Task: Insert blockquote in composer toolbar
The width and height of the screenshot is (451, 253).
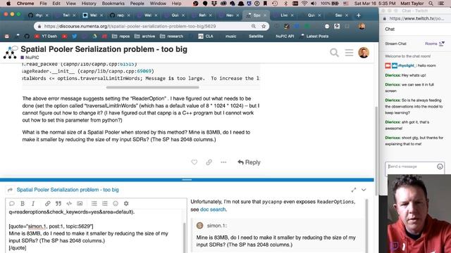Action: (x=58, y=203)
